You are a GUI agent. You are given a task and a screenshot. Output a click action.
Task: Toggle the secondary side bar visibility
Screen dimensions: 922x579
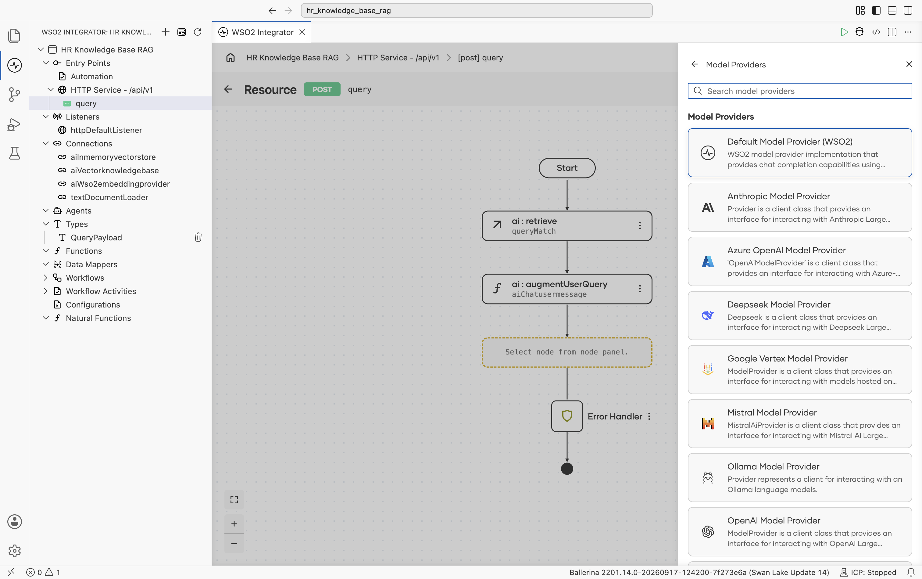[908, 10]
